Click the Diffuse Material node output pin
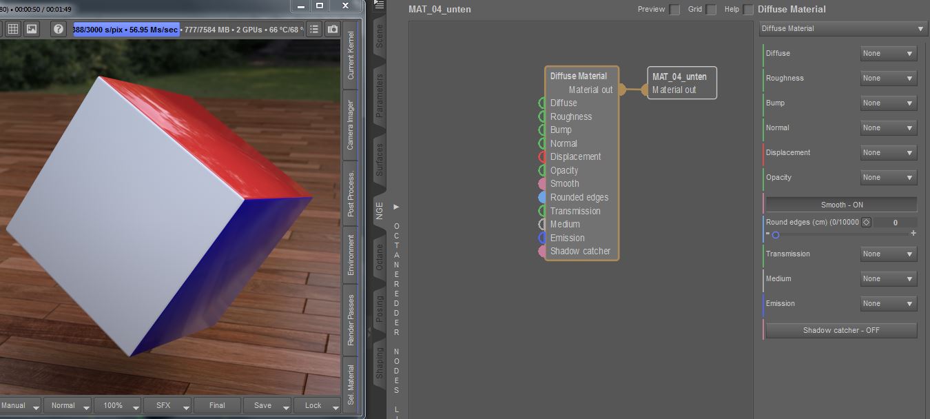 coord(621,89)
